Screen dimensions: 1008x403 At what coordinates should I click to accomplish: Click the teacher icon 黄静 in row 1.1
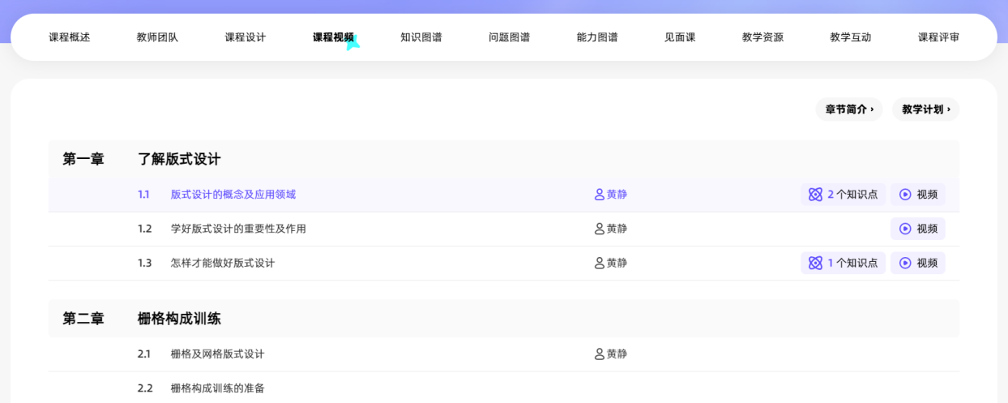click(600, 195)
